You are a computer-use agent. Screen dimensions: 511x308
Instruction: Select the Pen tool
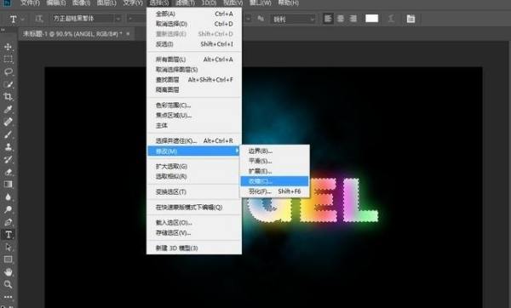tap(9, 222)
